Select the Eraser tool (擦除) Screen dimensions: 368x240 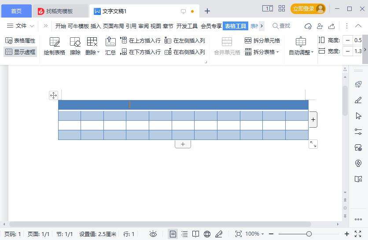point(75,46)
